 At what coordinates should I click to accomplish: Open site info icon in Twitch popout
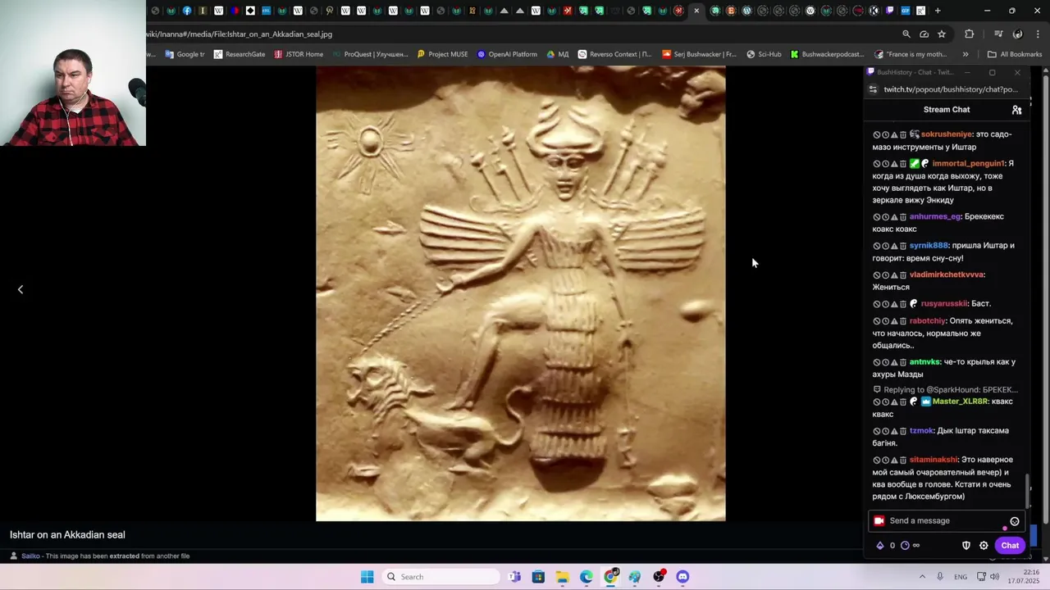pyautogui.click(x=874, y=89)
